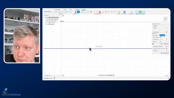The image size is (174, 98).
Task: Toggle Abhängigkeiten anzeigen checkbox
Action: [167, 47]
